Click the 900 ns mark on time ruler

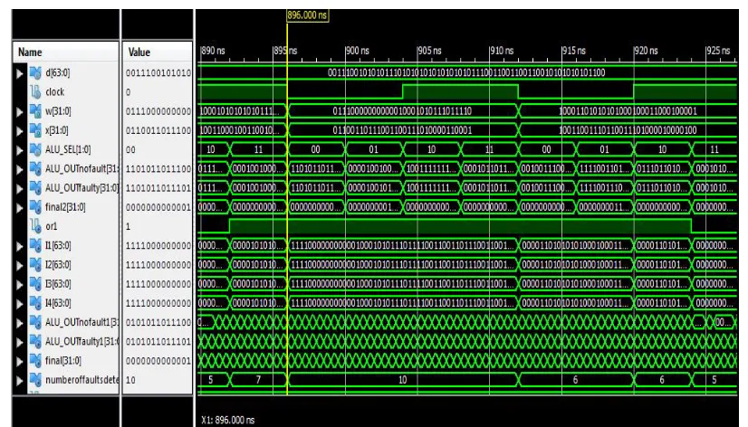click(x=358, y=51)
